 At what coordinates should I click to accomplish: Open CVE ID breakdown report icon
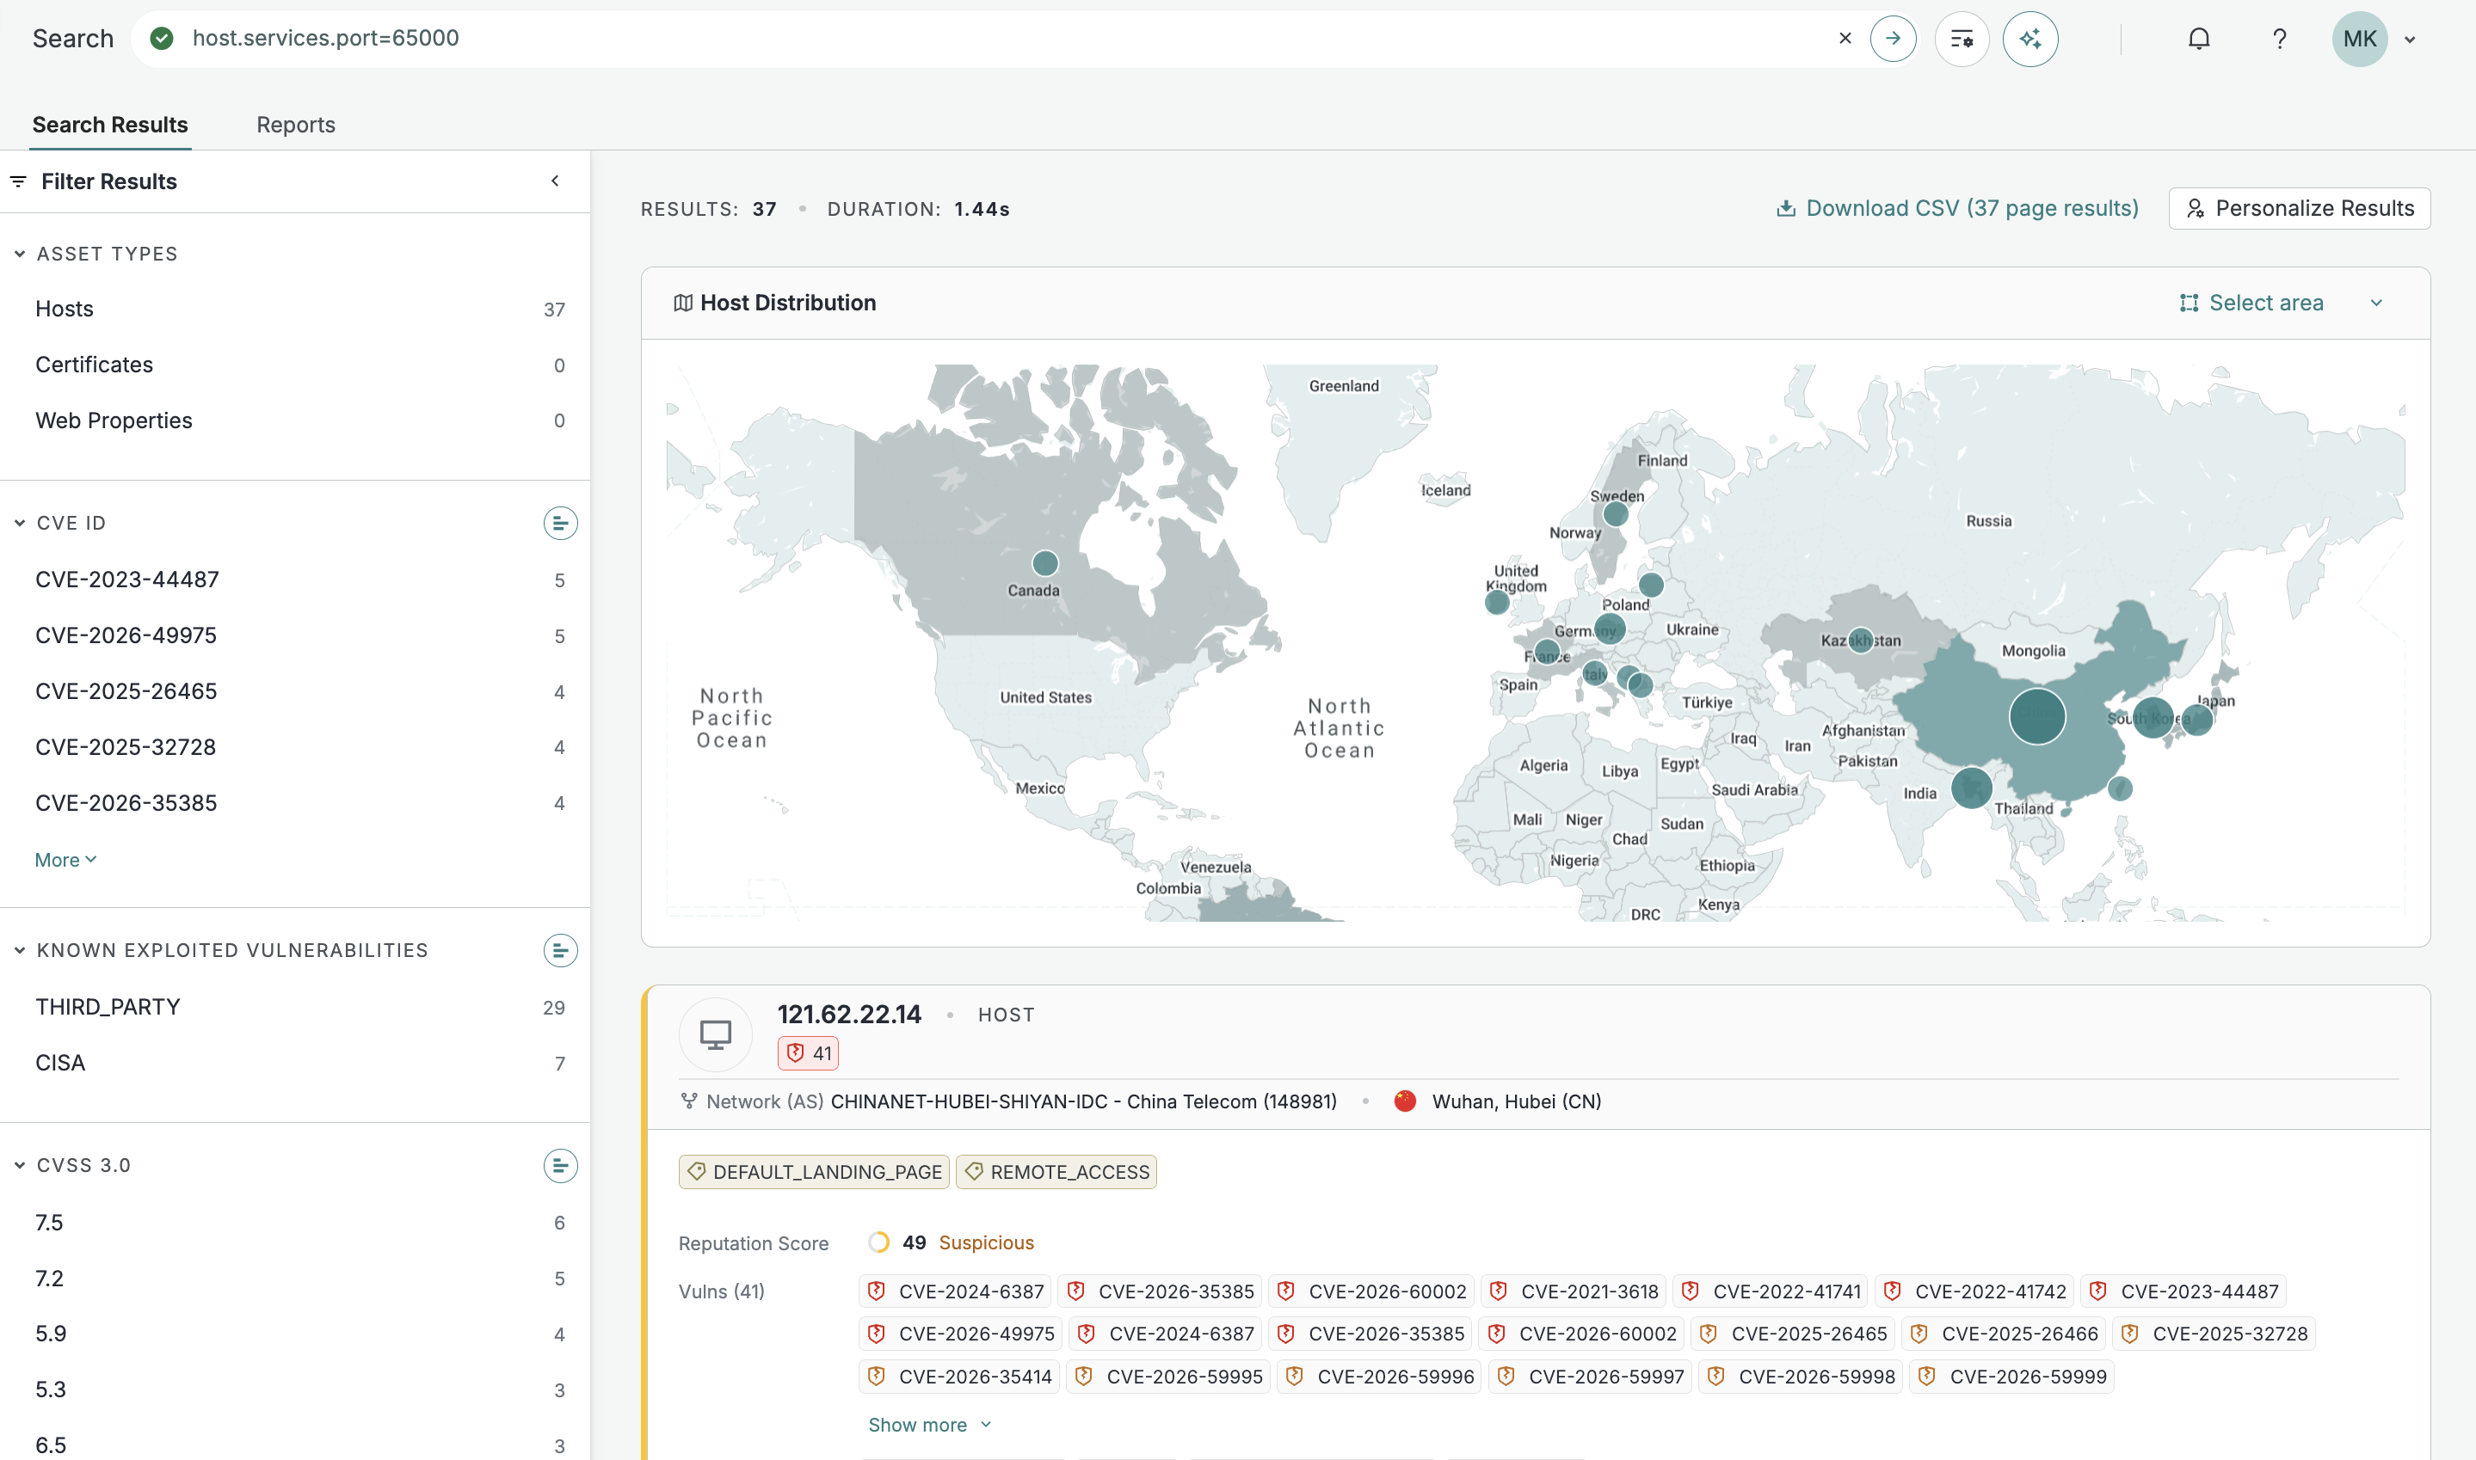pyautogui.click(x=560, y=524)
